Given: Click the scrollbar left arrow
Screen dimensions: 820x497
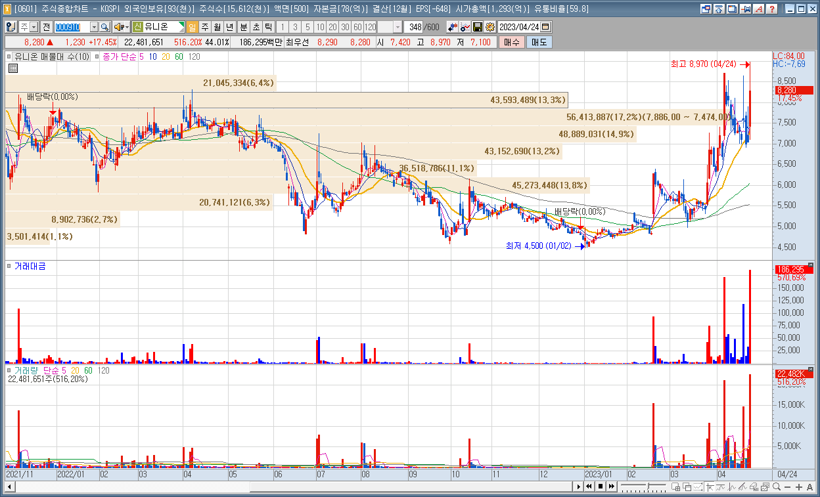Looking at the screenshot, I should pos(9,486).
